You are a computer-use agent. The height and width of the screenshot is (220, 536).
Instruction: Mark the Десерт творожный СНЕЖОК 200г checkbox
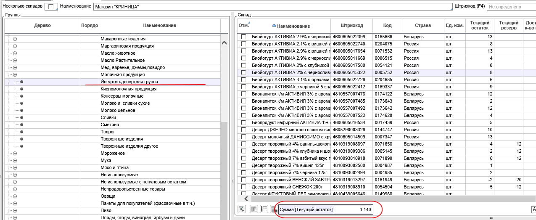pos(243,187)
